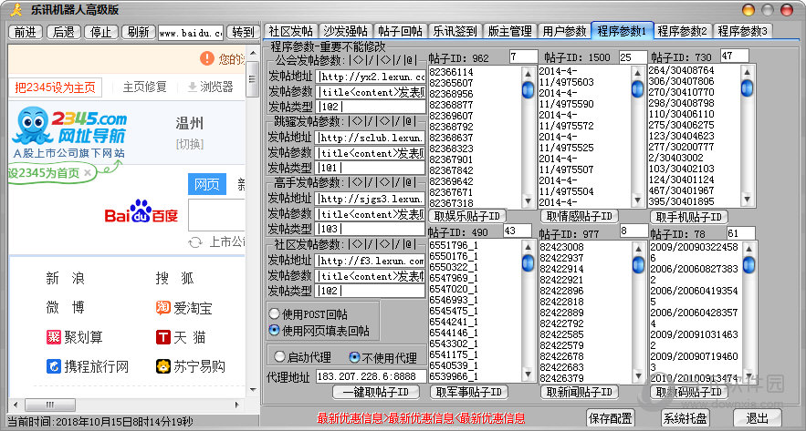This screenshot has height=431, width=806.
Task: Click the 取情感帖子ID button
Action: (x=580, y=216)
